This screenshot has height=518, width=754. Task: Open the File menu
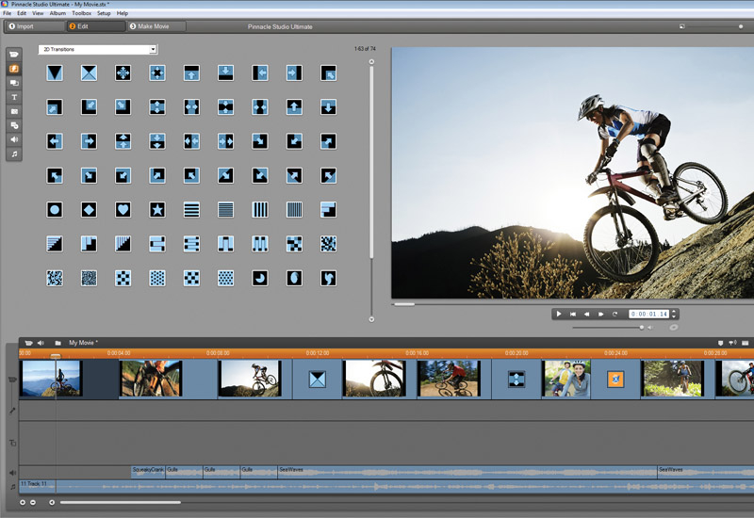point(7,13)
